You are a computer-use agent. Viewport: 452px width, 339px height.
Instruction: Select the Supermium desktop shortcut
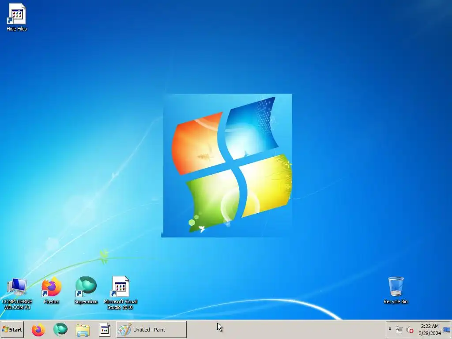point(86,290)
